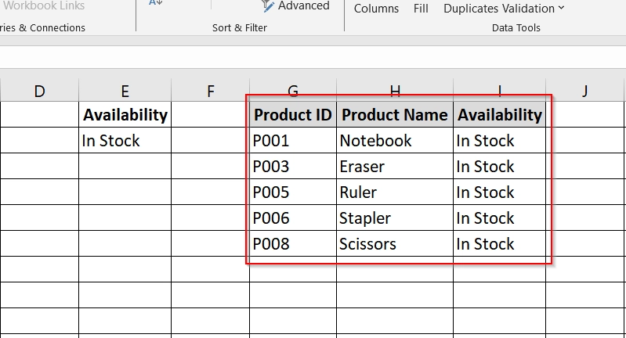Select the Notebook cell
Screen dimensions: 626x338
(395, 140)
